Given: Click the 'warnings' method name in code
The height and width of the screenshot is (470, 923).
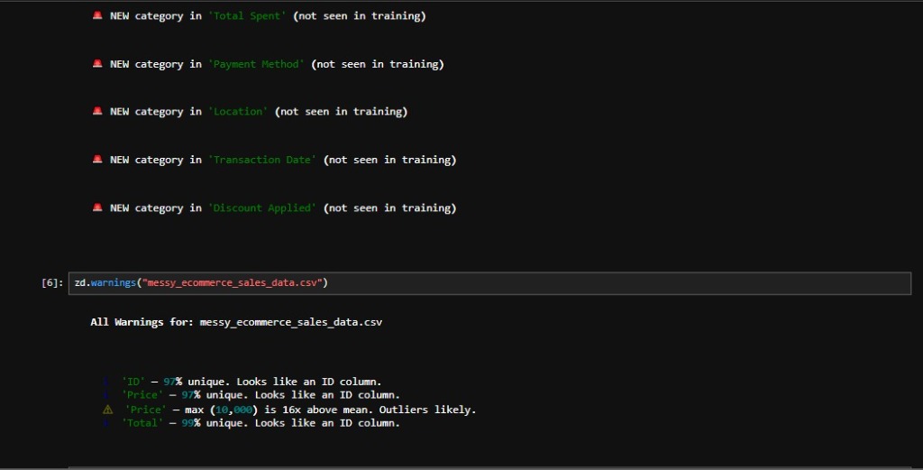Looking at the screenshot, I should tap(113, 283).
